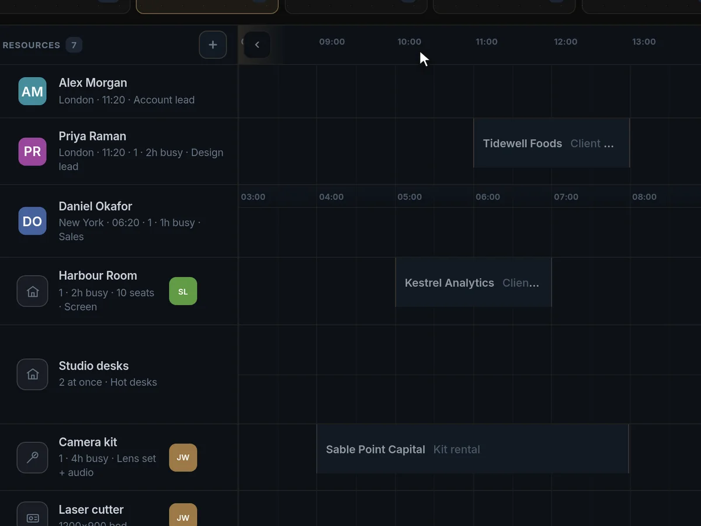Open Daniel Okafor's DO avatar

click(32, 221)
